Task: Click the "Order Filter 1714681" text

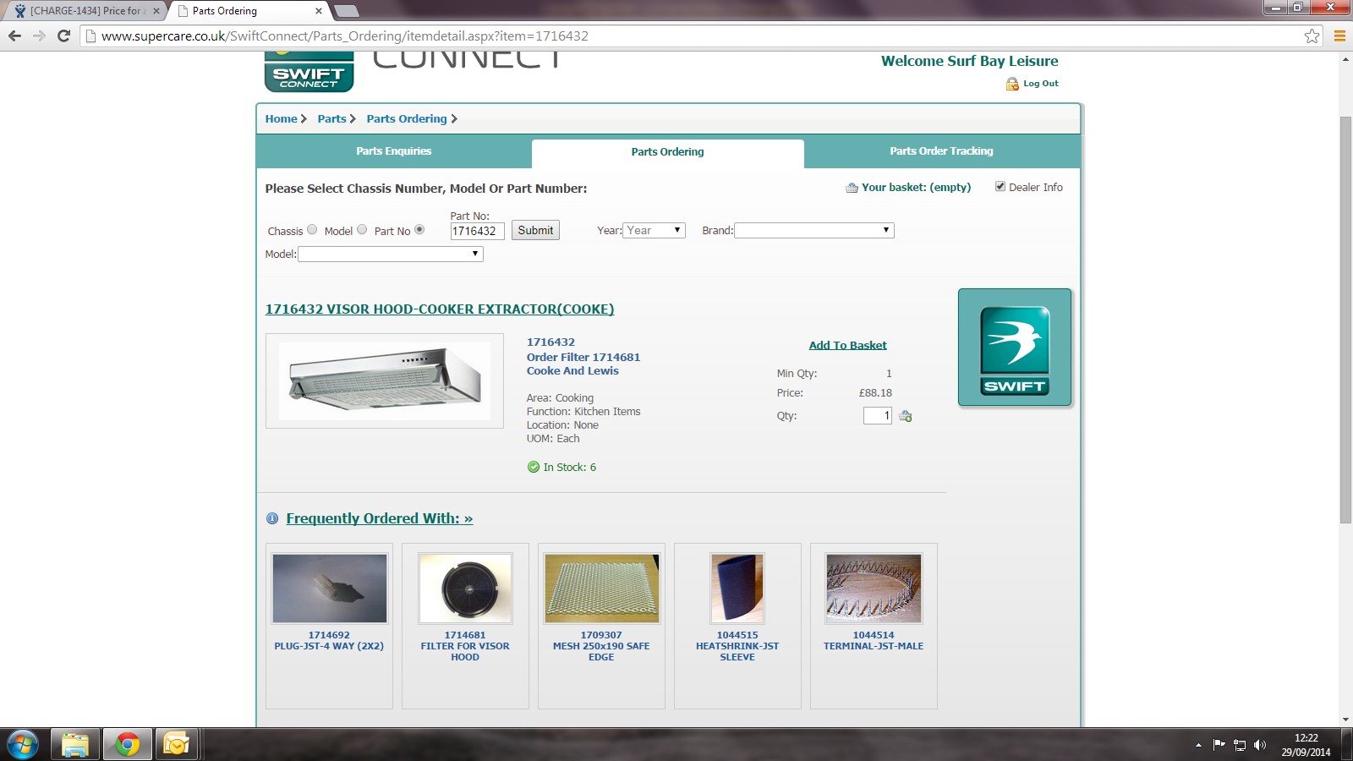Action: (583, 357)
